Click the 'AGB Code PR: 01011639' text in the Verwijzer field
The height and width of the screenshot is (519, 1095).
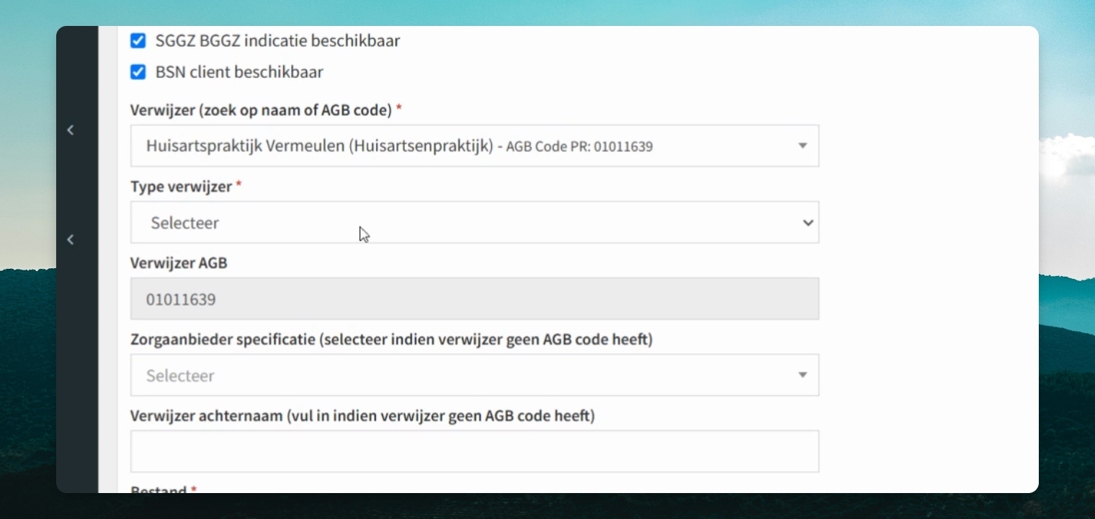tap(579, 147)
